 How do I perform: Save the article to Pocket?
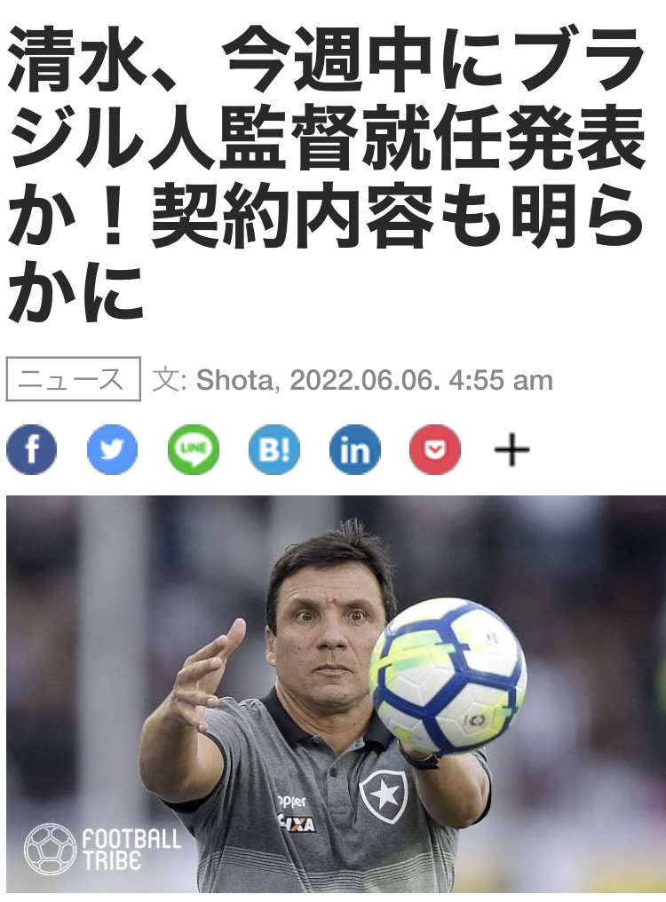point(435,449)
